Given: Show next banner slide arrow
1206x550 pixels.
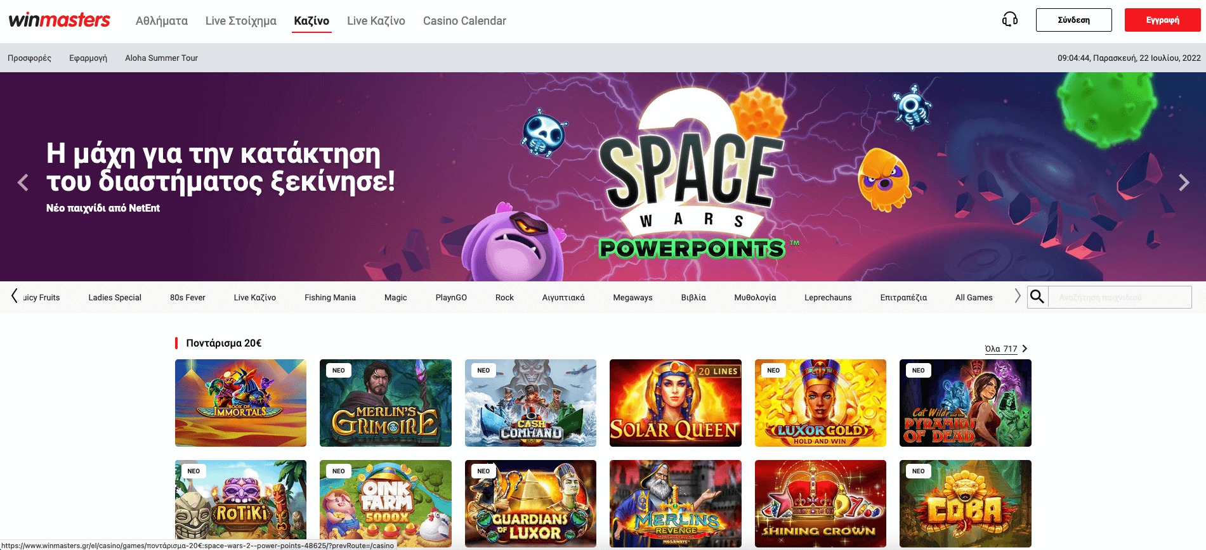Looking at the screenshot, I should pyautogui.click(x=1184, y=182).
